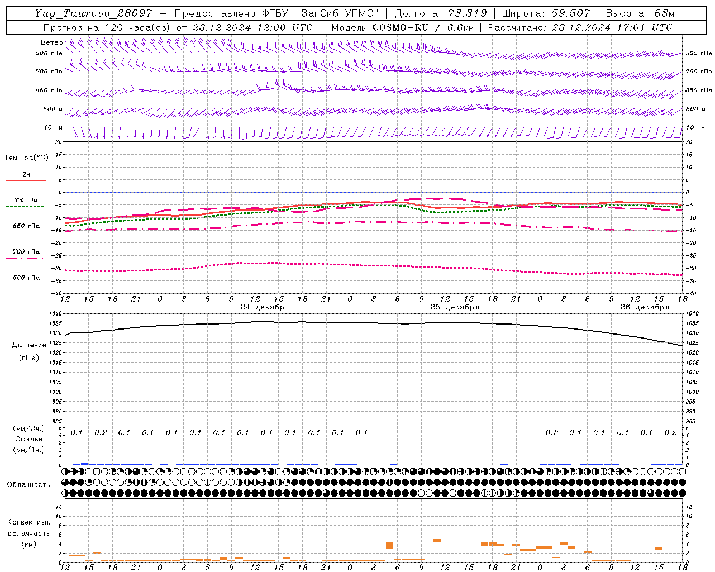Click the Td 2м legend entry

[26, 201]
